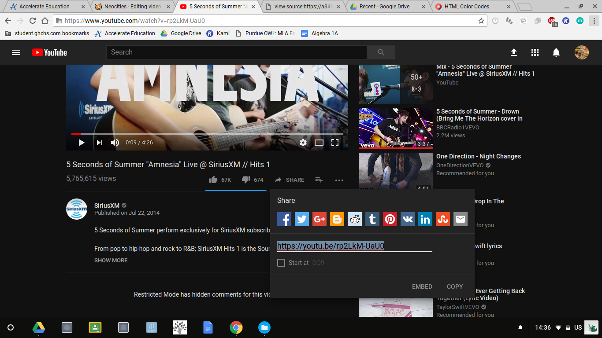Click the COPY button
The height and width of the screenshot is (338, 602).
point(455,287)
